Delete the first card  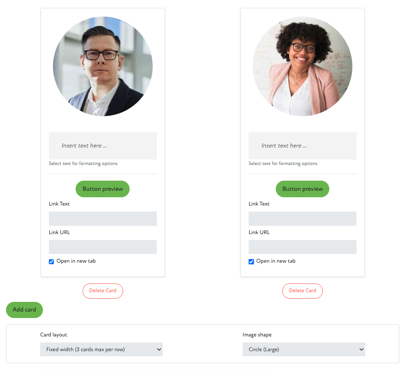click(x=103, y=291)
